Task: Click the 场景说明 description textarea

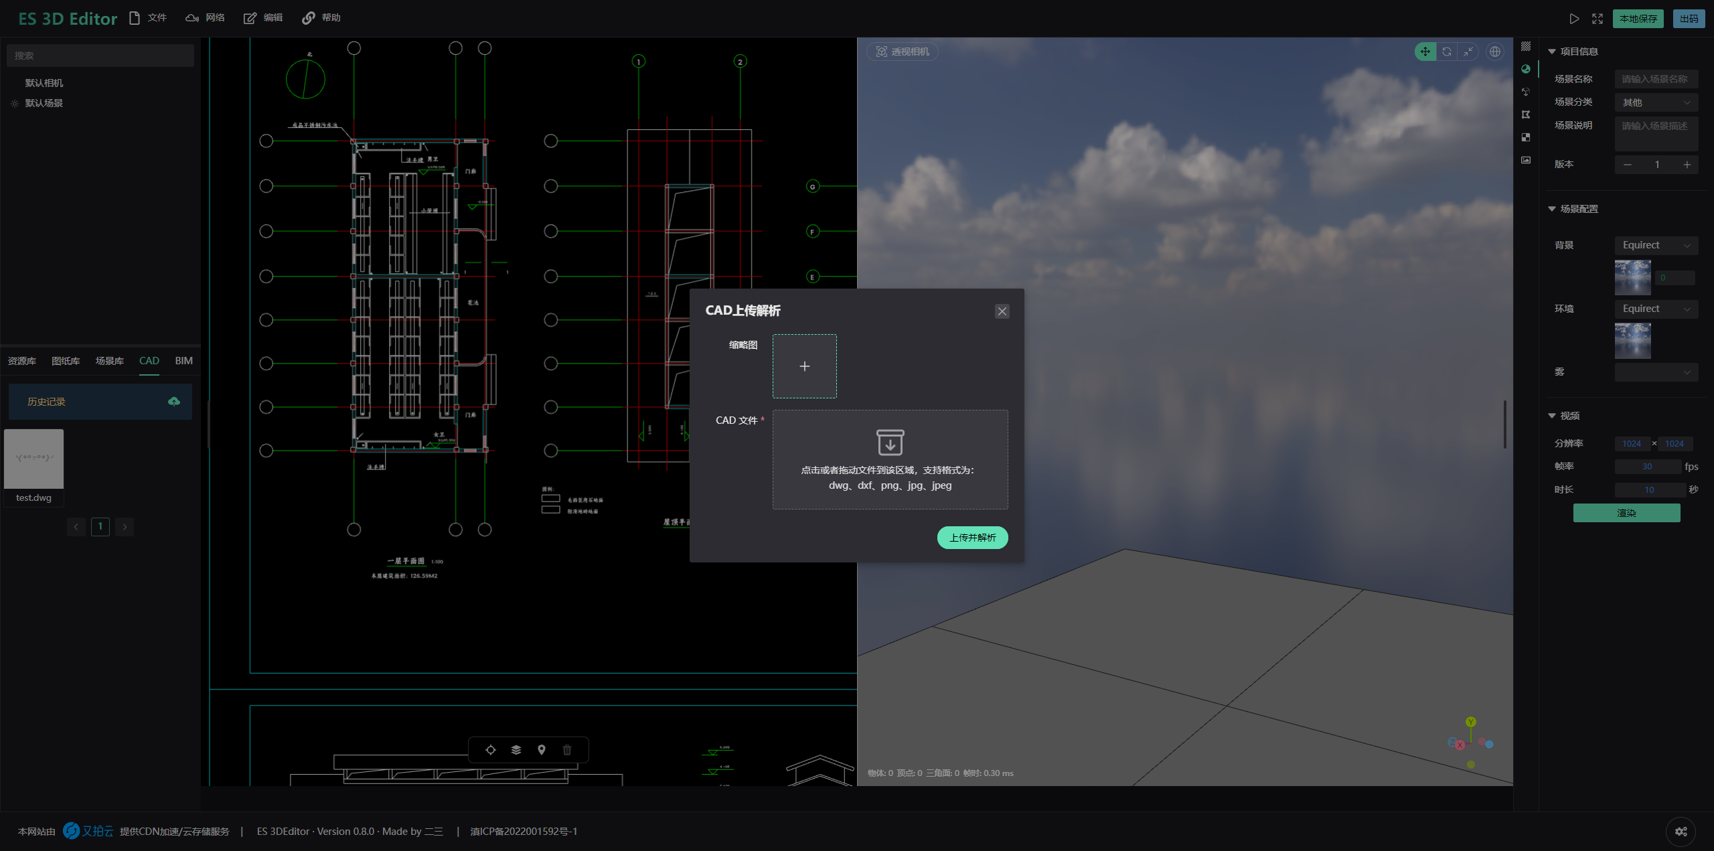Action: (1656, 134)
